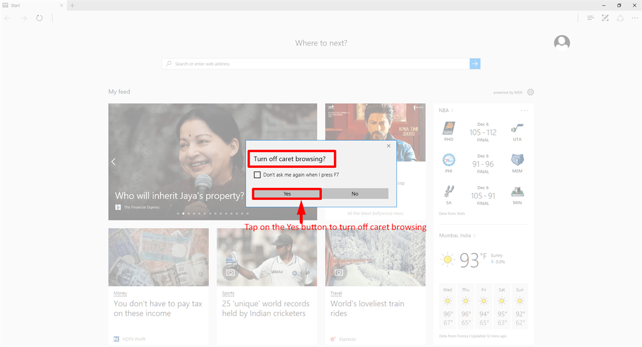Screen dimensions: 642x347
Task: Click "All the latest Bollywood news" text
Action: click(x=375, y=214)
